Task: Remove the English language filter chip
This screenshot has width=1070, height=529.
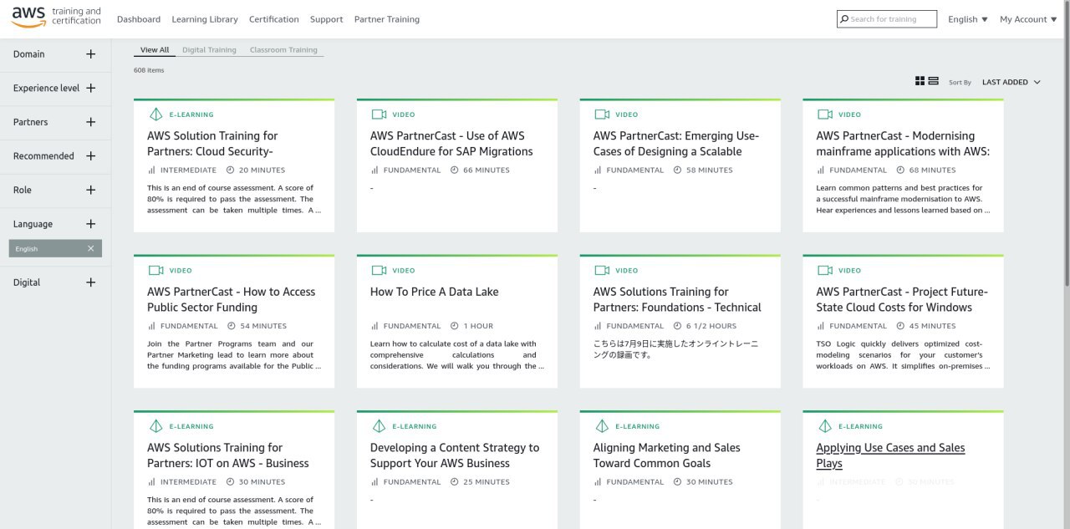Action: [x=91, y=248]
